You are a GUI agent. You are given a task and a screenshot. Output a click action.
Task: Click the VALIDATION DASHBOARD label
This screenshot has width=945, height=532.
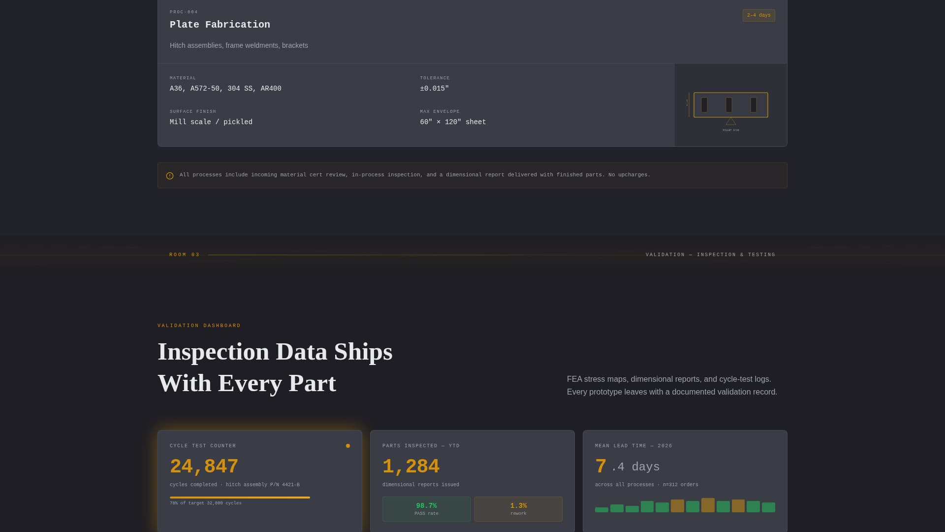click(199, 326)
